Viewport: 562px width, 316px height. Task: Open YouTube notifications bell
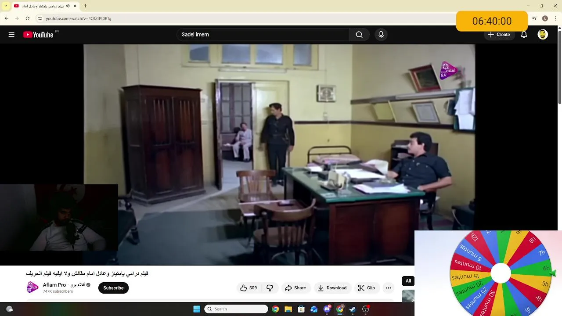(524, 35)
